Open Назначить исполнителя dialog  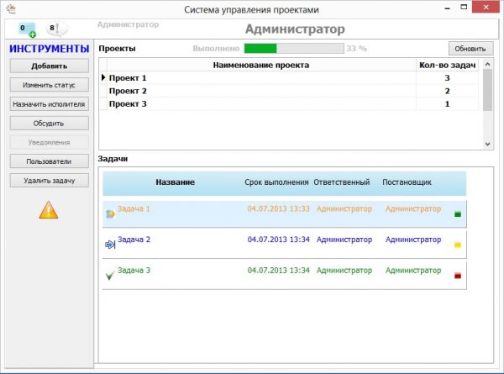pyautogui.click(x=49, y=104)
